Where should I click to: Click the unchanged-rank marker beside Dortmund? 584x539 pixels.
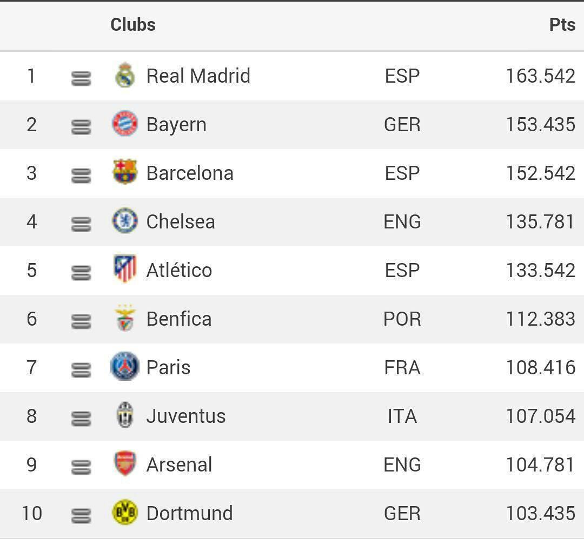pos(81,516)
